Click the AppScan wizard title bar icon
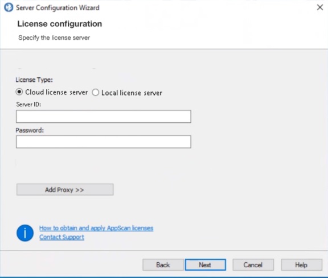Viewport: 328px width, 278px height. tap(9, 7)
